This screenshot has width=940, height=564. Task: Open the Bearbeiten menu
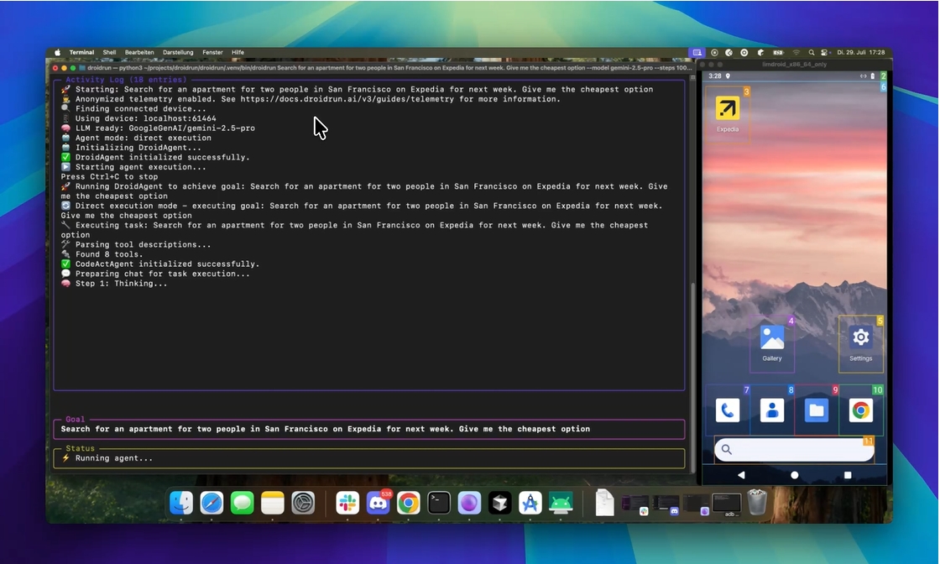click(139, 52)
